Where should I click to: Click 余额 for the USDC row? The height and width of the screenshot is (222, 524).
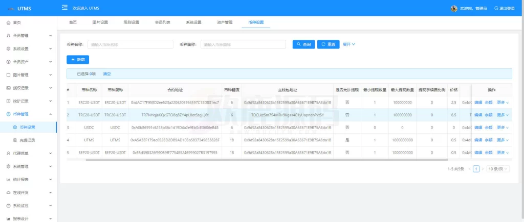pos(489,128)
